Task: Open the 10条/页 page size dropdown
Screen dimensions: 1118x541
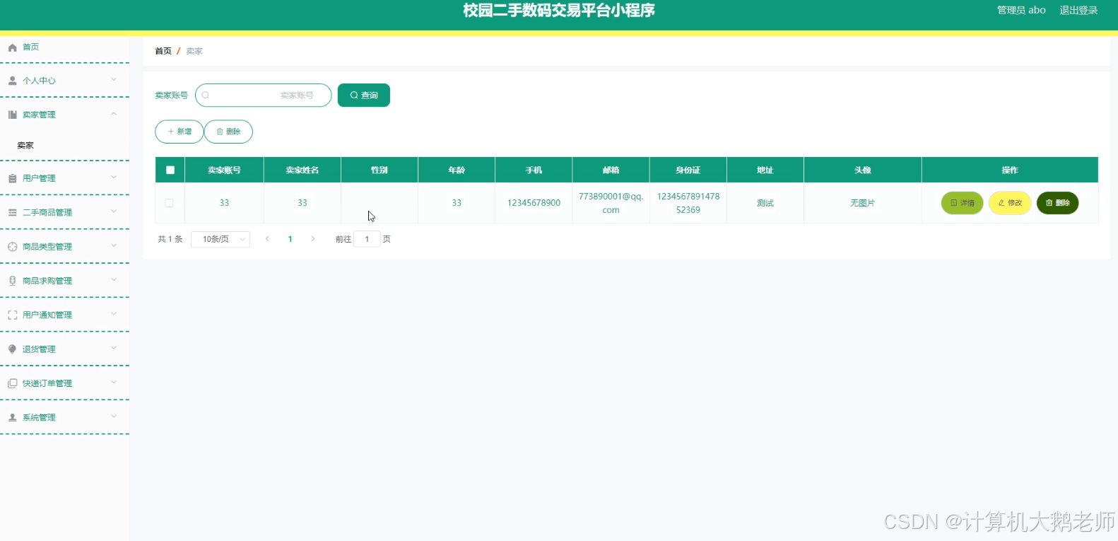Action: click(220, 239)
